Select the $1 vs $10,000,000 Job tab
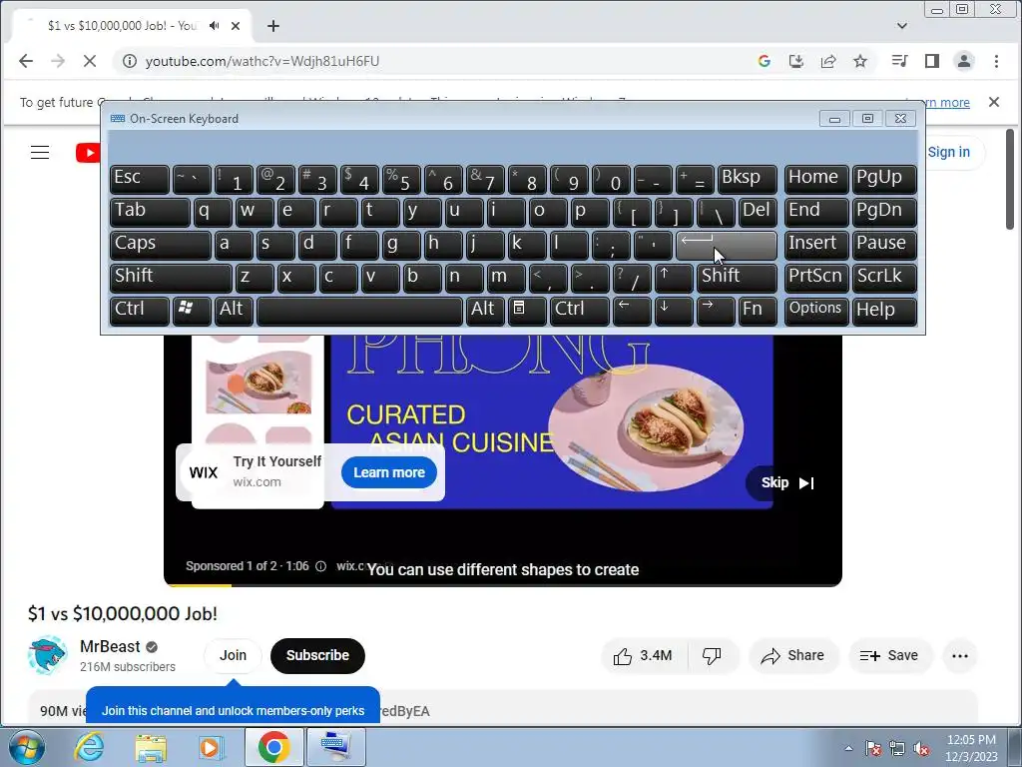 (x=132, y=25)
